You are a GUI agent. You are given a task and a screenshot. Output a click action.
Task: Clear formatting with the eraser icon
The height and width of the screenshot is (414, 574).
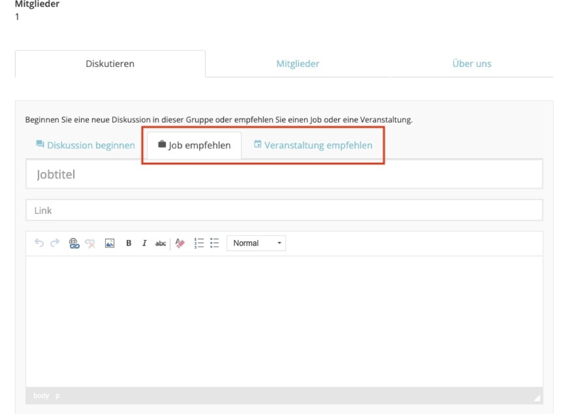180,243
